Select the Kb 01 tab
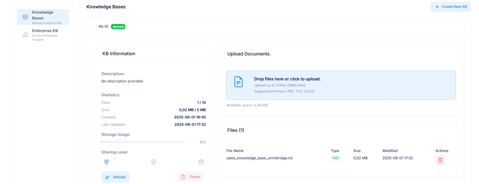Screen dimensions: 479x184 pos(112,26)
